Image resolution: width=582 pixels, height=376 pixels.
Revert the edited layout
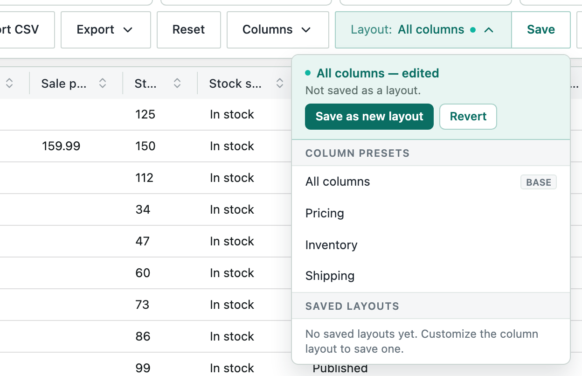coord(468,117)
